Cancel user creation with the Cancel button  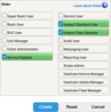click(98, 107)
